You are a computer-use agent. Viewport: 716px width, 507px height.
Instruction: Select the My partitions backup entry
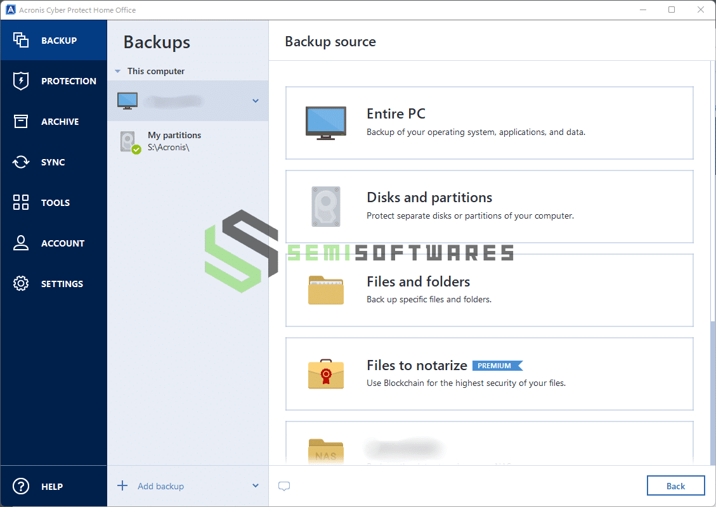tap(188, 141)
